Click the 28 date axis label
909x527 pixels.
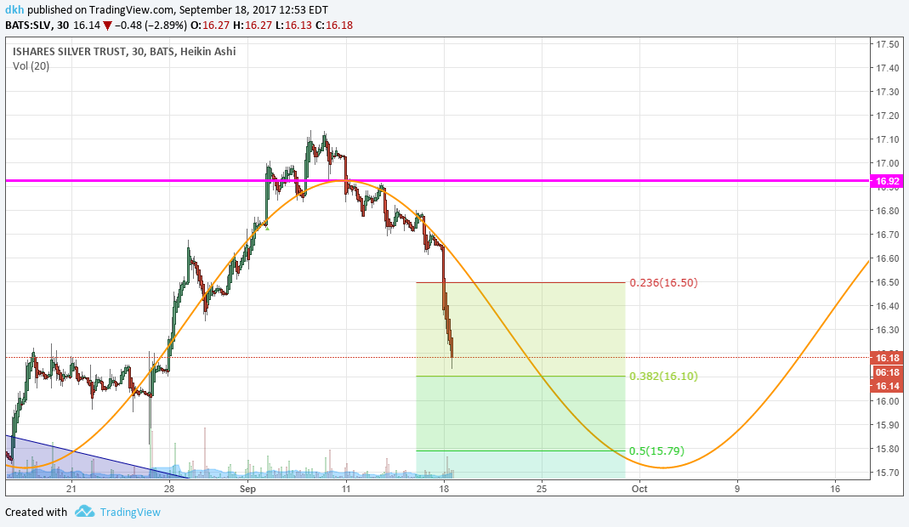(x=168, y=489)
